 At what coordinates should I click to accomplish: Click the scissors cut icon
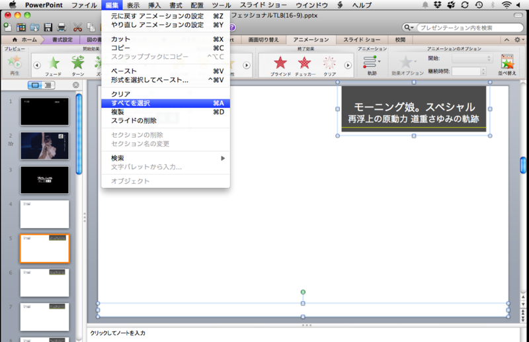coord(77,27)
